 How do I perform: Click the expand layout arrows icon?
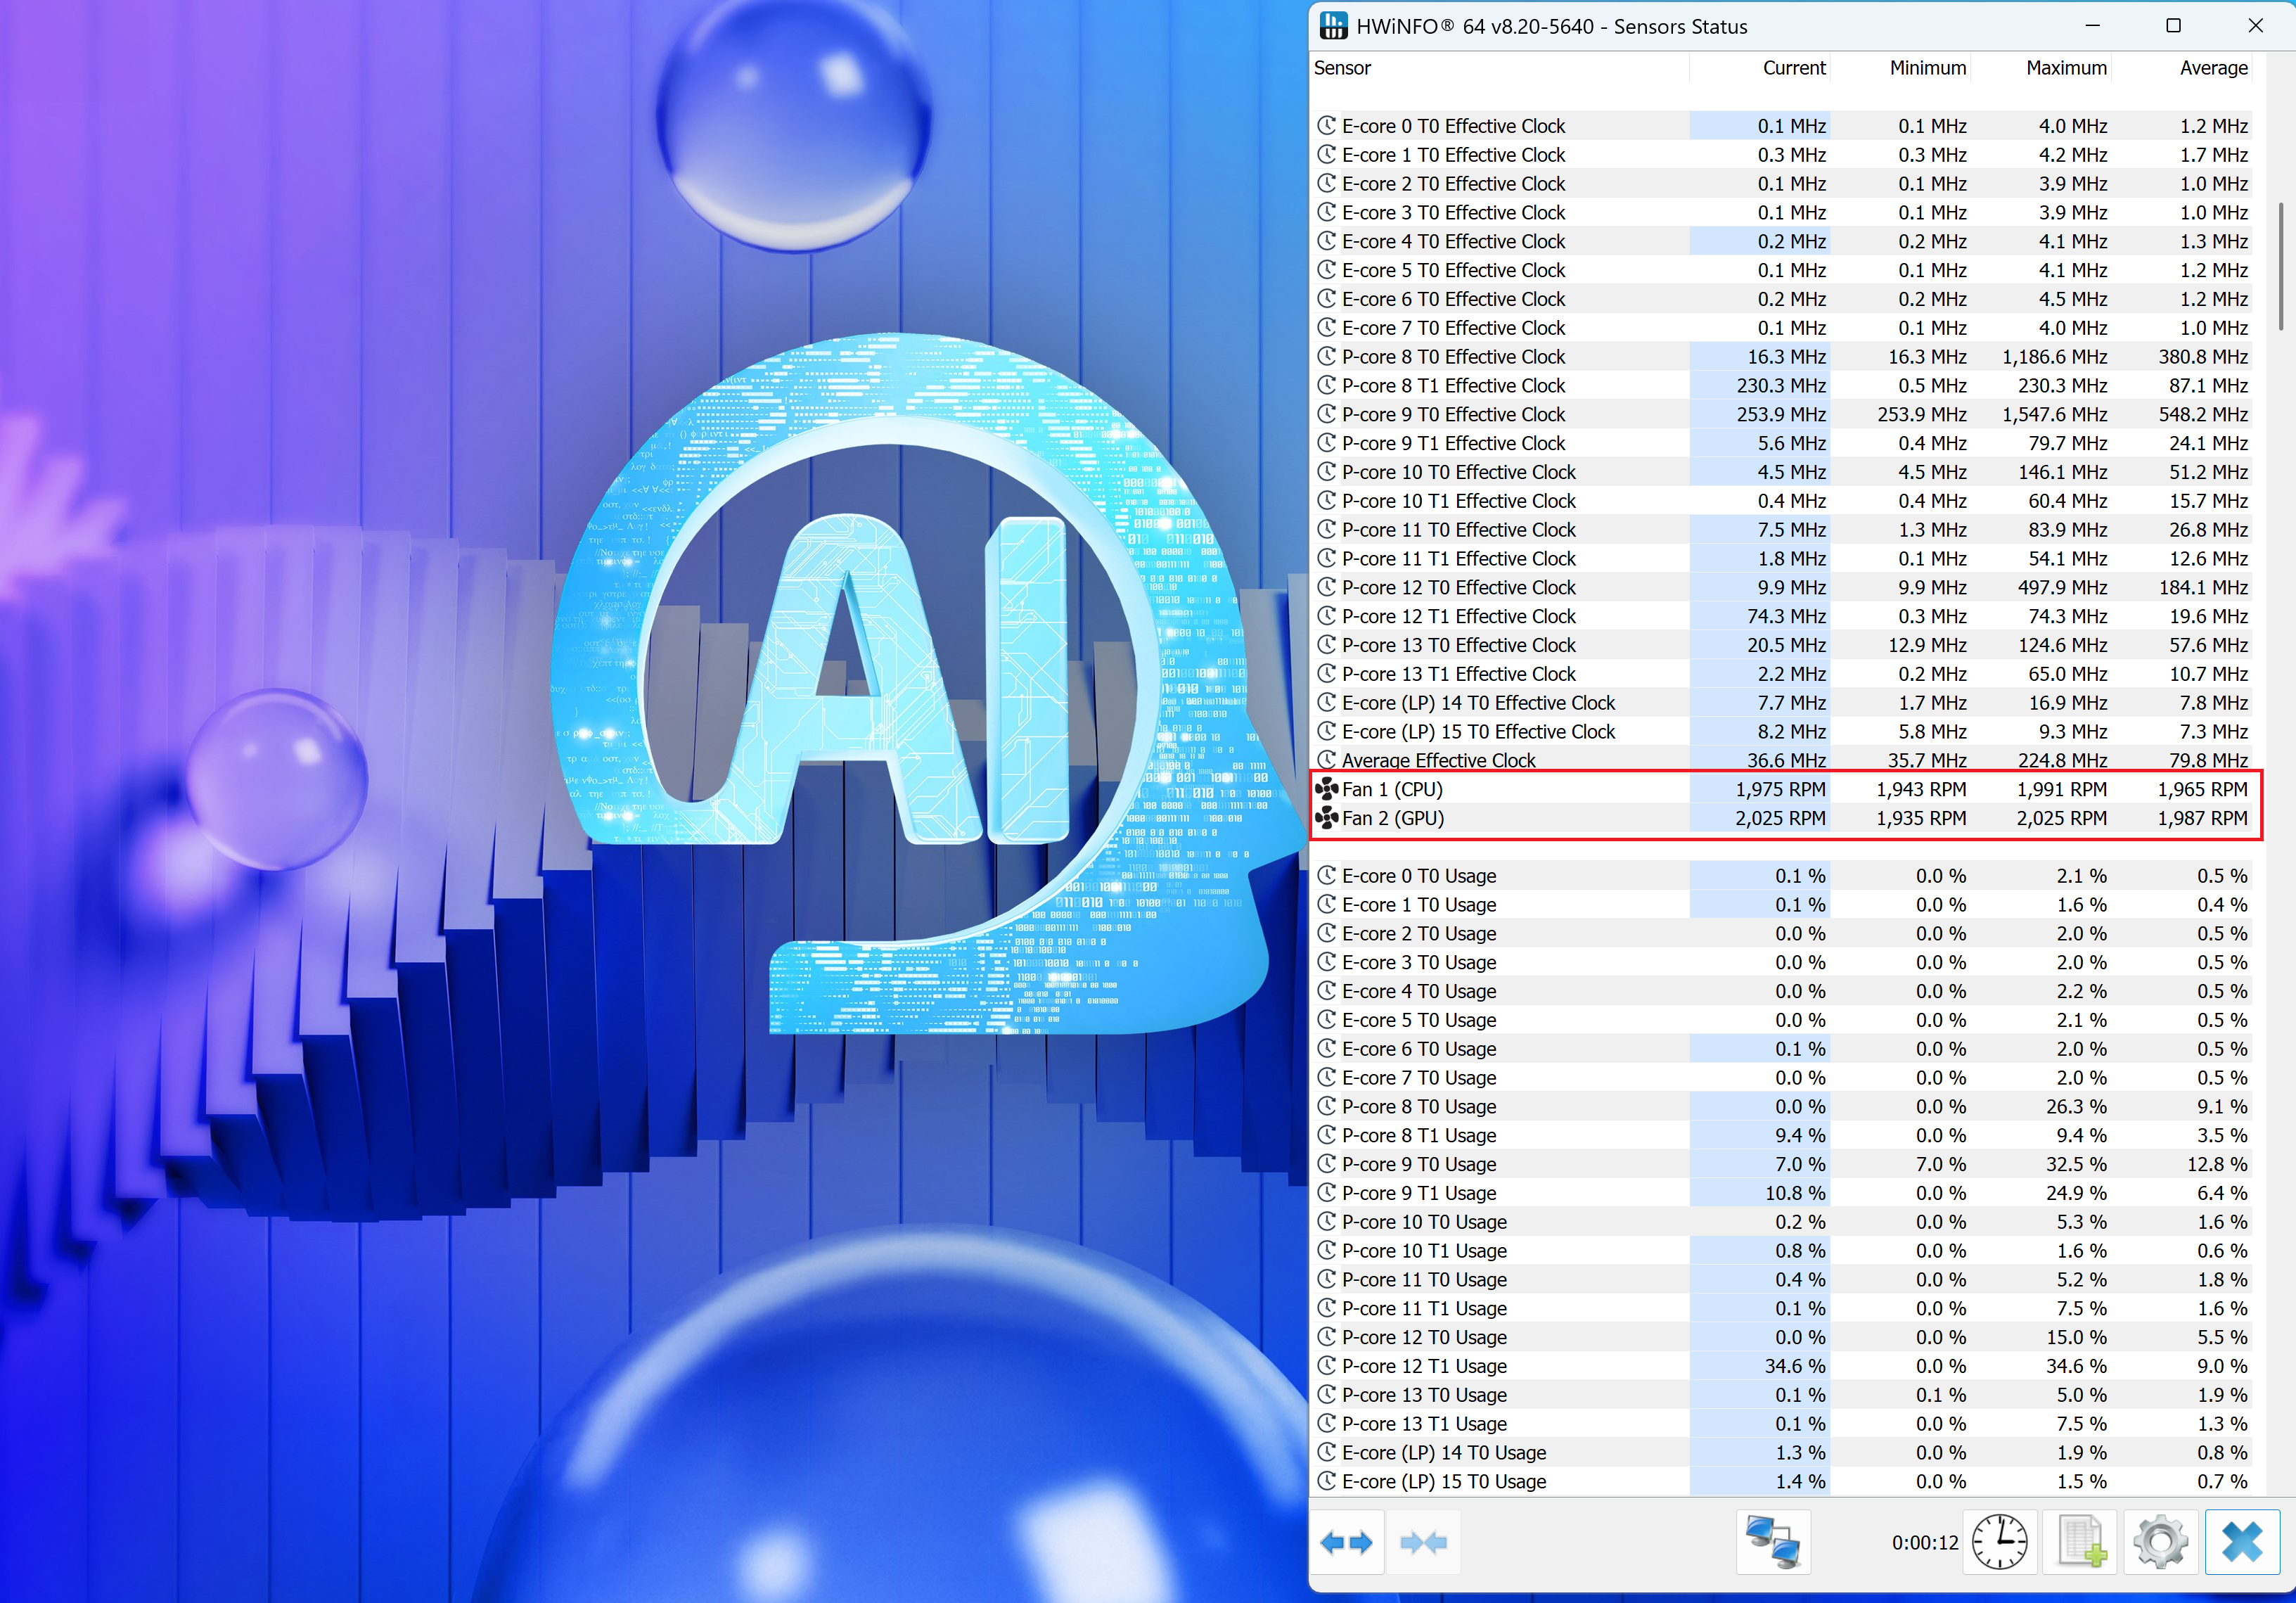pyautogui.click(x=1346, y=1542)
